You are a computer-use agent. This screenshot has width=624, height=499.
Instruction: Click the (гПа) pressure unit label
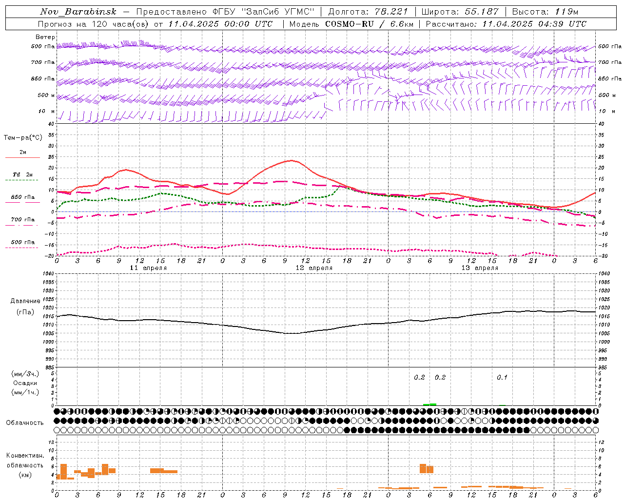pyautogui.click(x=25, y=312)
